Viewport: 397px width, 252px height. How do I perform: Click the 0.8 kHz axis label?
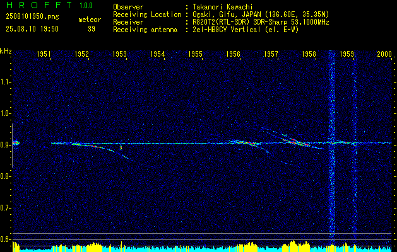coord(5,176)
